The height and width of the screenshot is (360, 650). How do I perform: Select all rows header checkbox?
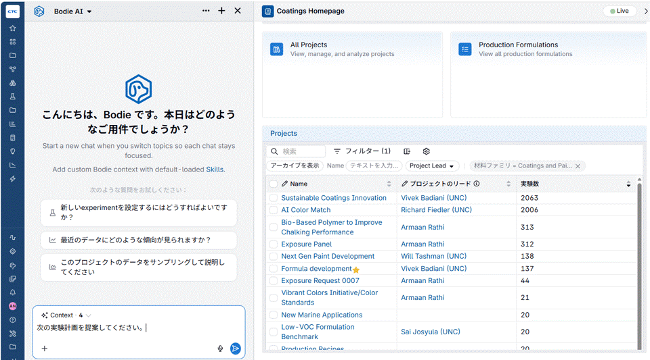273,184
